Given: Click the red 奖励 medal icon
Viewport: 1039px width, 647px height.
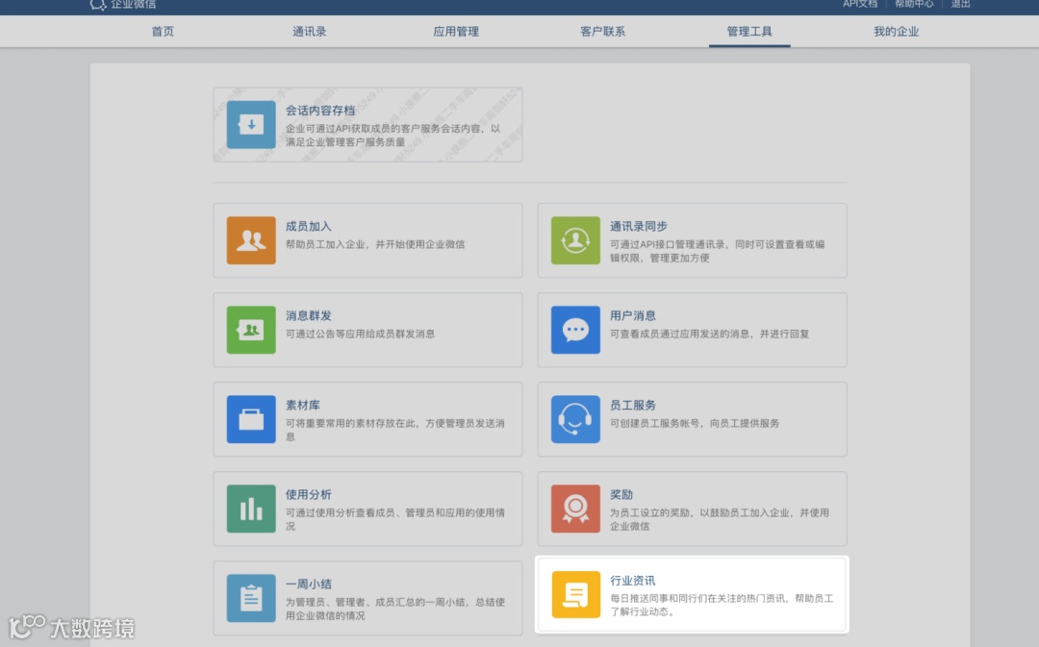Looking at the screenshot, I should (x=575, y=509).
